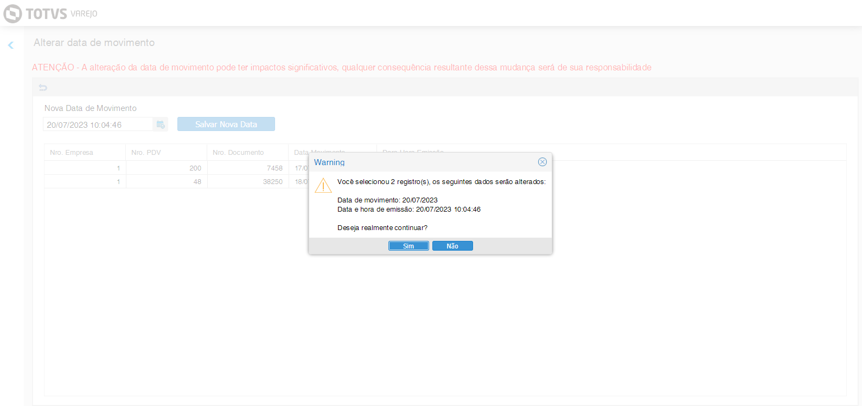
Task: Click the Nro. PDV column header
Action: point(166,152)
